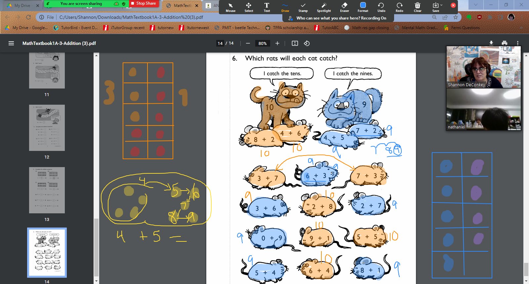The width and height of the screenshot is (529, 284).
Task: Rotate the PDF counterclockwise
Action: pyautogui.click(x=307, y=43)
